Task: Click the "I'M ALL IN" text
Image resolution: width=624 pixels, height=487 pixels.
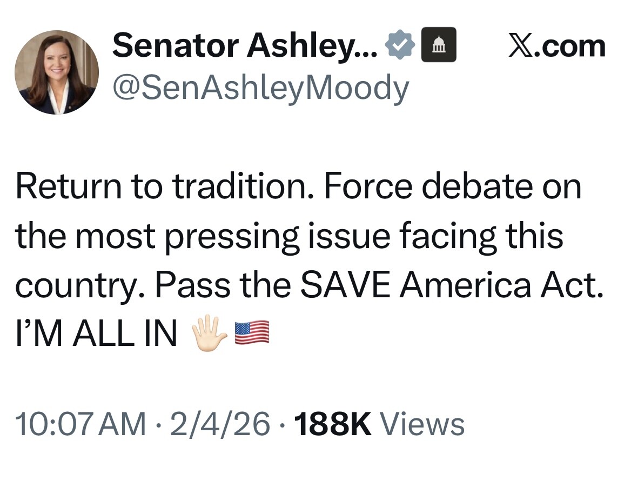Action: click(x=97, y=335)
